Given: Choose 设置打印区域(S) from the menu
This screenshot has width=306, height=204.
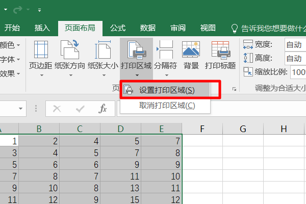Looking at the screenshot, I should 165,90.
